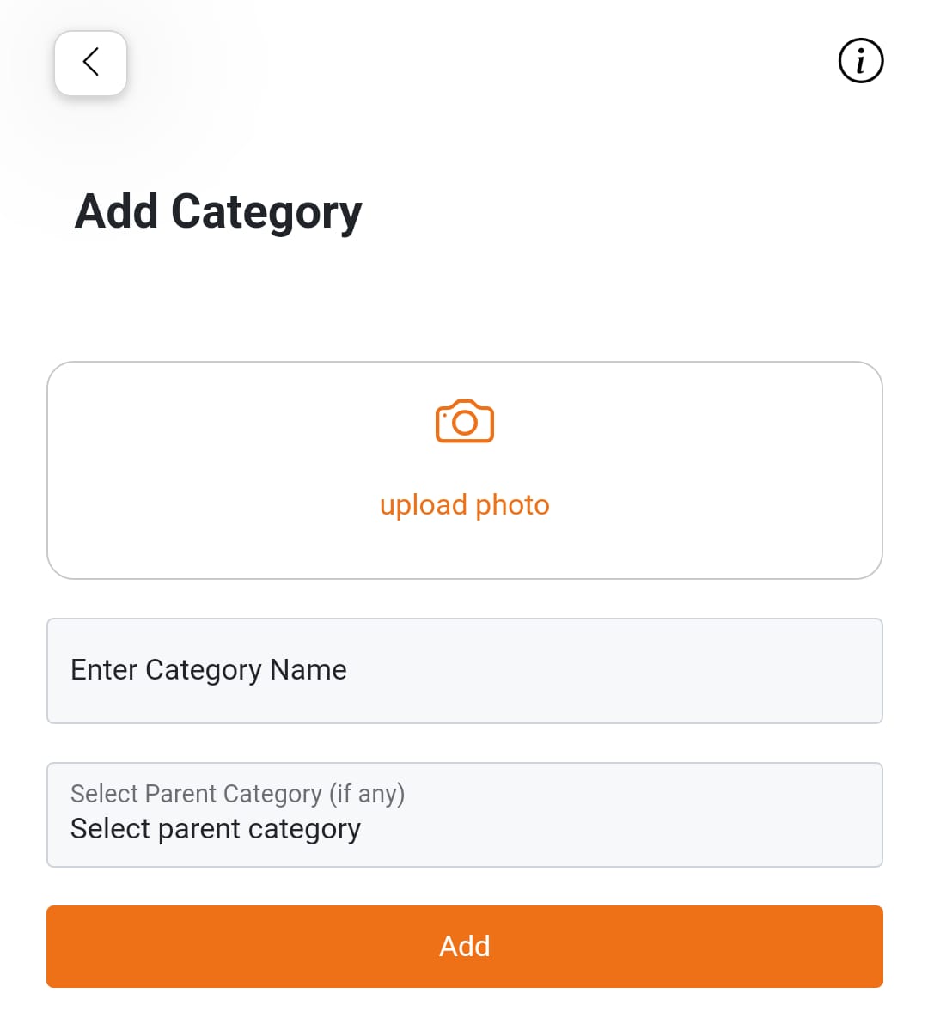
Task: Go back using the left chevron button
Action: point(90,63)
